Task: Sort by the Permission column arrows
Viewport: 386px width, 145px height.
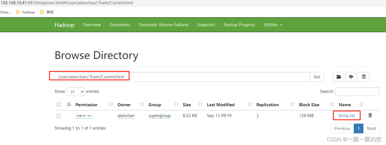Action: pyautogui.click(x=111, y=105)
